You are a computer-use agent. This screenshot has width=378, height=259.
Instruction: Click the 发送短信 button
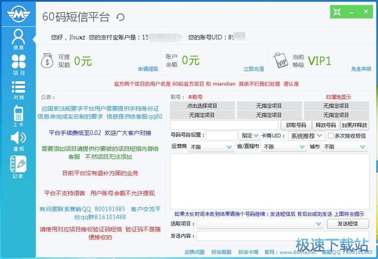pos(348,224)
